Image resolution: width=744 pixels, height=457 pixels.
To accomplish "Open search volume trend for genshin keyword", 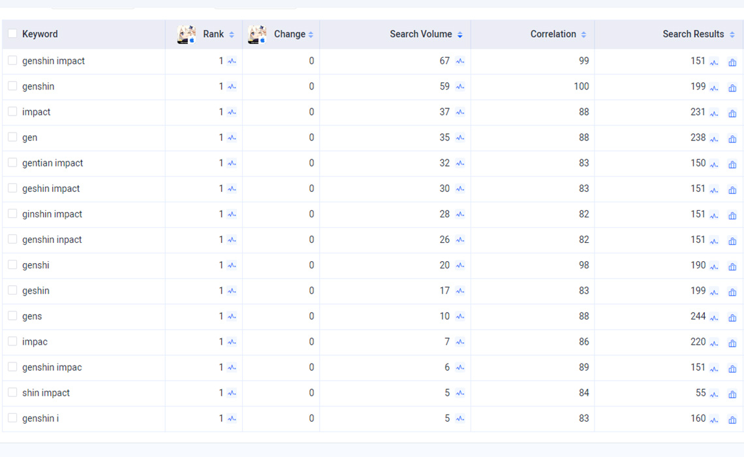I will click(460, 87).
